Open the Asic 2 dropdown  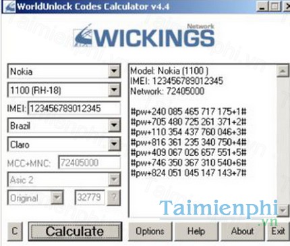coord(114,180)
